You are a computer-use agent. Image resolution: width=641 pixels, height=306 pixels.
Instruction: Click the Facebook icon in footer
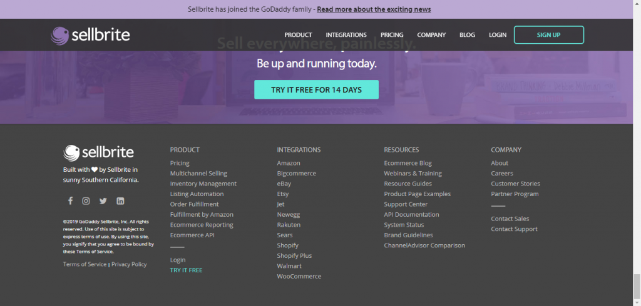point(70,201)
